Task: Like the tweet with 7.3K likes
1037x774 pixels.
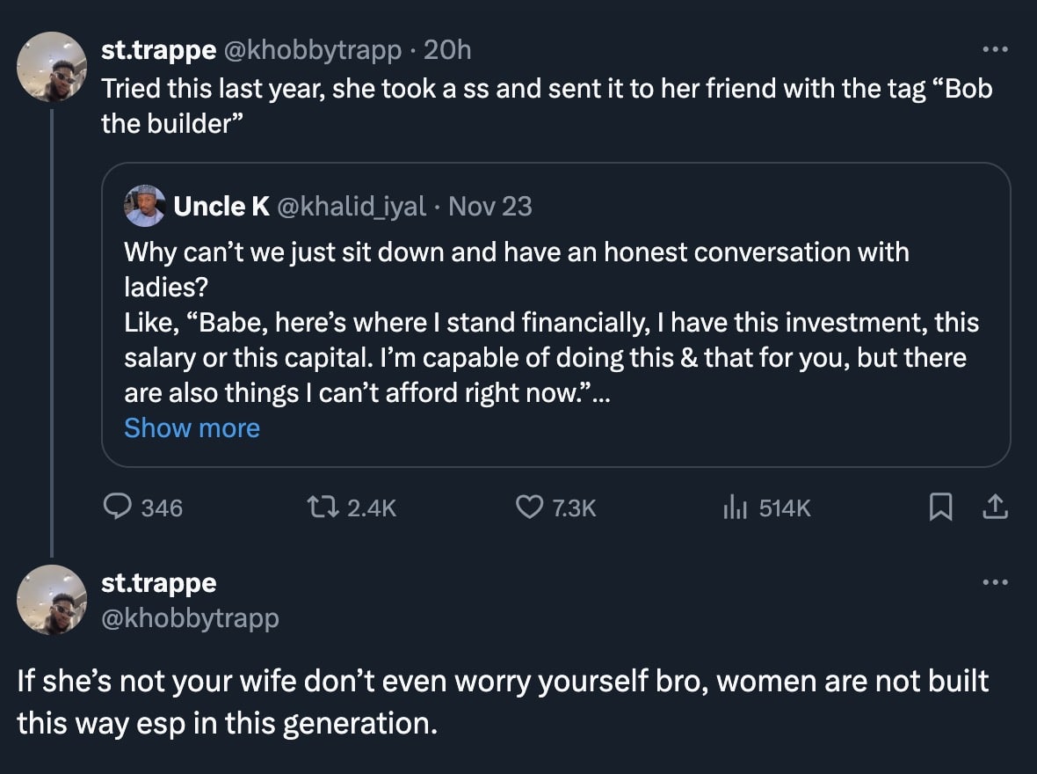Action: pos(529,507)
